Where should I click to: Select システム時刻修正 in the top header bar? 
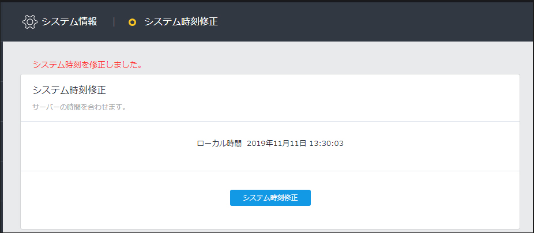tap(181, 22)
